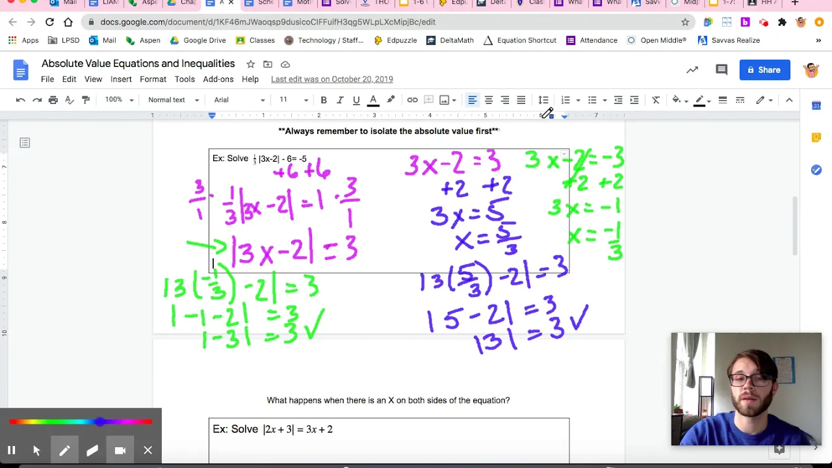Open Google Calendar in the side panel
Viewport: 832px width, 468px height.
(816, 105)
